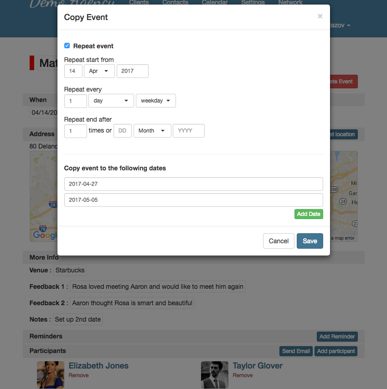Click the repeat end DD field
The height and width of the screenshot is (389, 387).
click(x=123, y=131)
